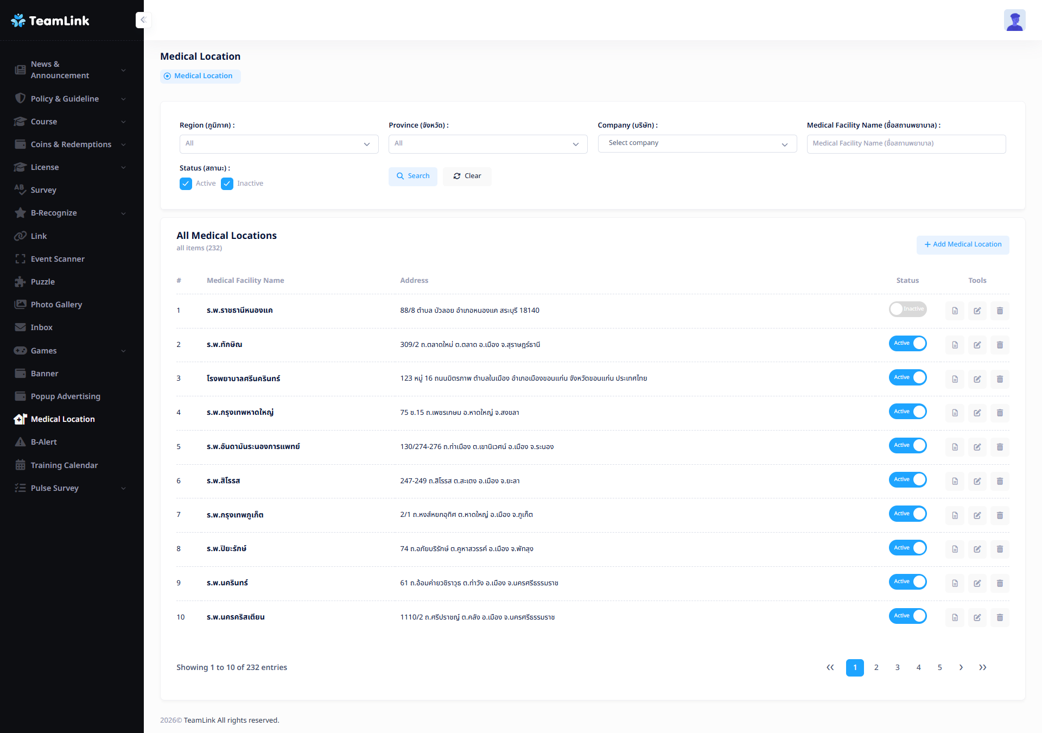Click the edit pencil icon for ร.พ.ทักษิณ row

click(x=977, y=345)
